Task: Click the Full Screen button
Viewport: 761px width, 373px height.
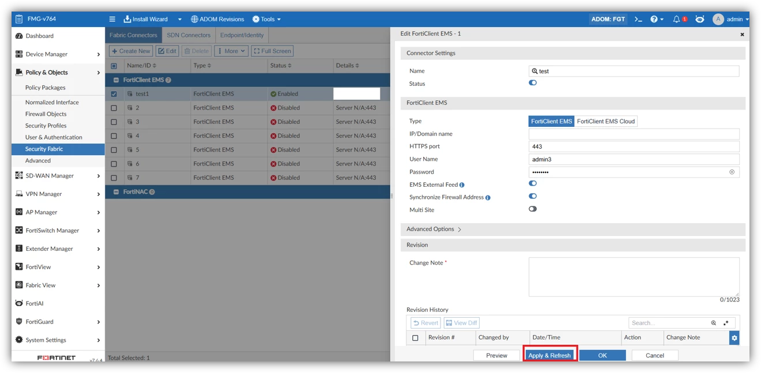Action: [x=272, y=51]
